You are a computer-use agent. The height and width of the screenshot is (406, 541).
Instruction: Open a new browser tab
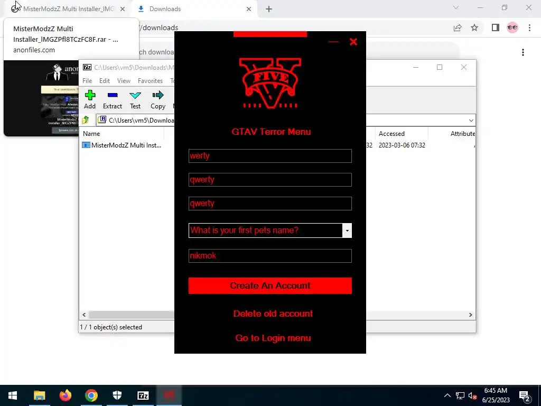[269, 10]
